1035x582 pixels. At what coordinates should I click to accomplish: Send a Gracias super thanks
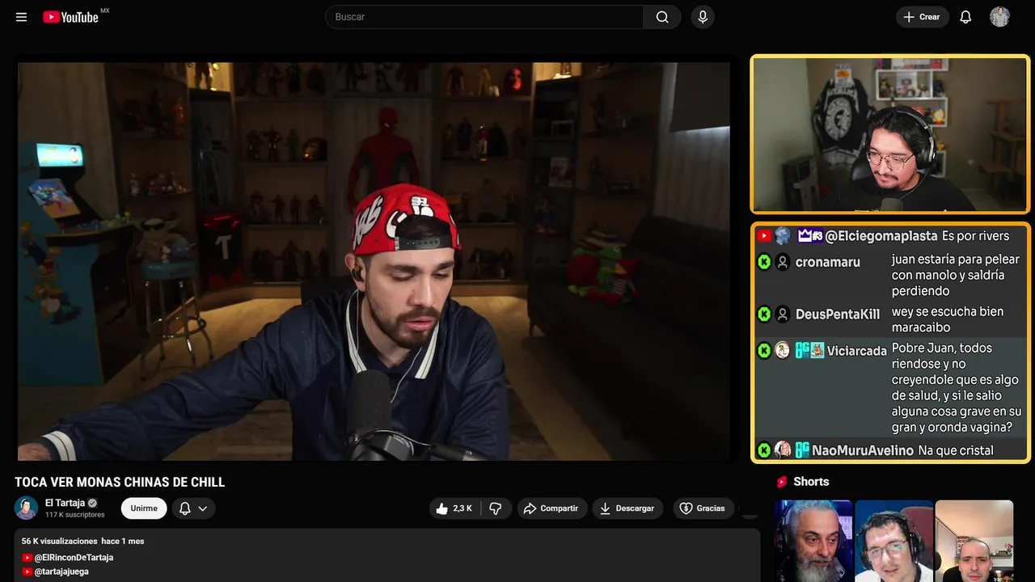pyautogui.click(x=703, y=508)
